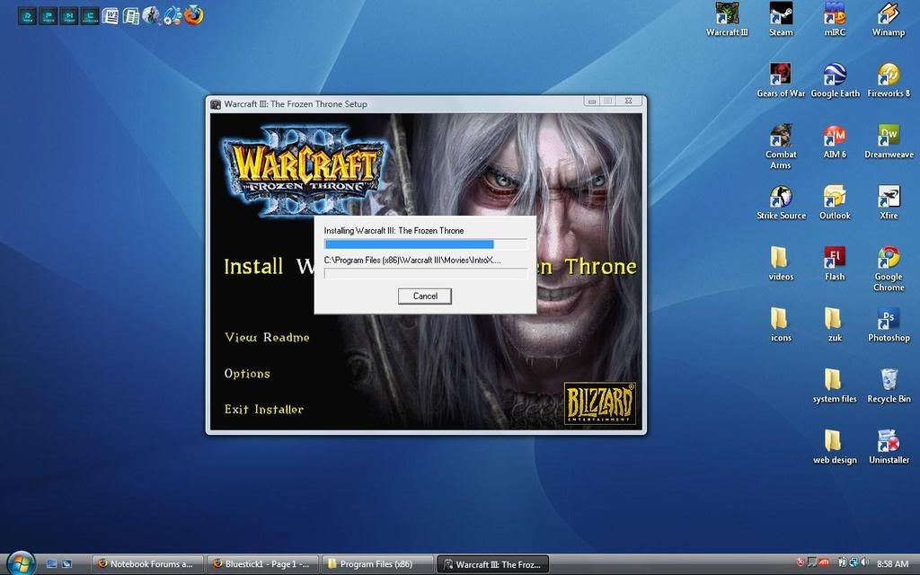Click the red security shield tray icon
This screenshot has width=920, height=575.
coord(801,563)
